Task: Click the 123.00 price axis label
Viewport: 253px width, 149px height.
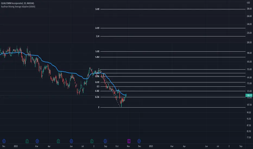Action: [249, 91]
